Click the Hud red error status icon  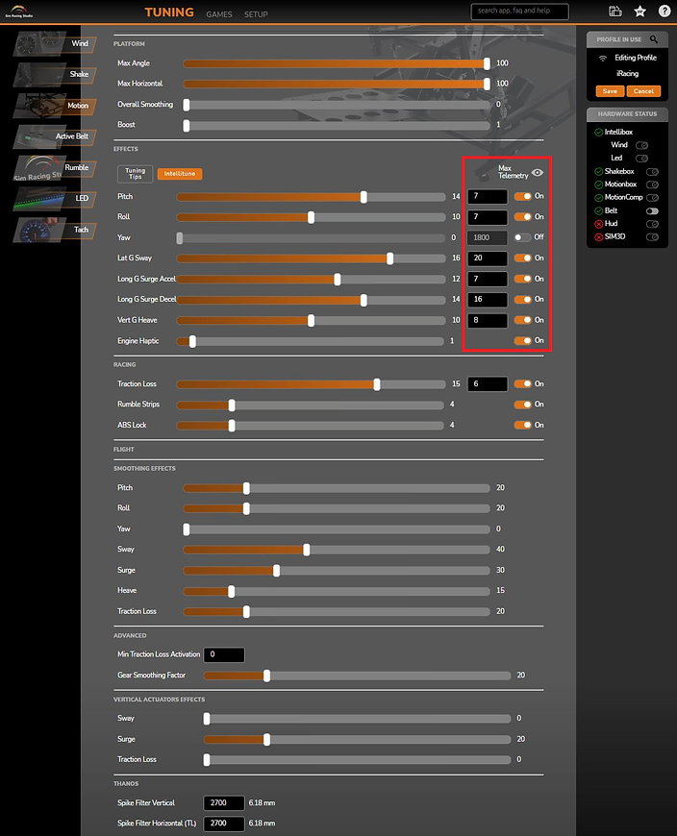(x=598, y=224)
